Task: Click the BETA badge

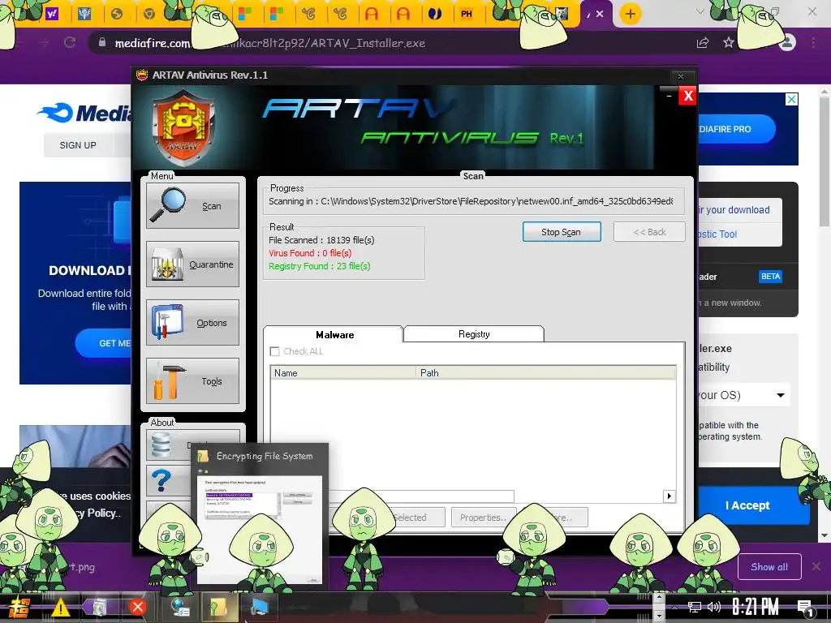Action: pyautogui.click(x=770, y=276)
